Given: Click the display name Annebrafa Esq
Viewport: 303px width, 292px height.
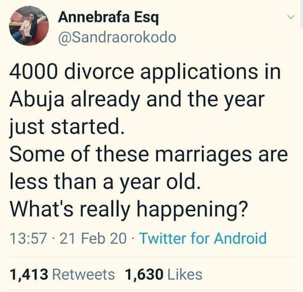Looking at the screenshot, I should (x=109, y=17).
